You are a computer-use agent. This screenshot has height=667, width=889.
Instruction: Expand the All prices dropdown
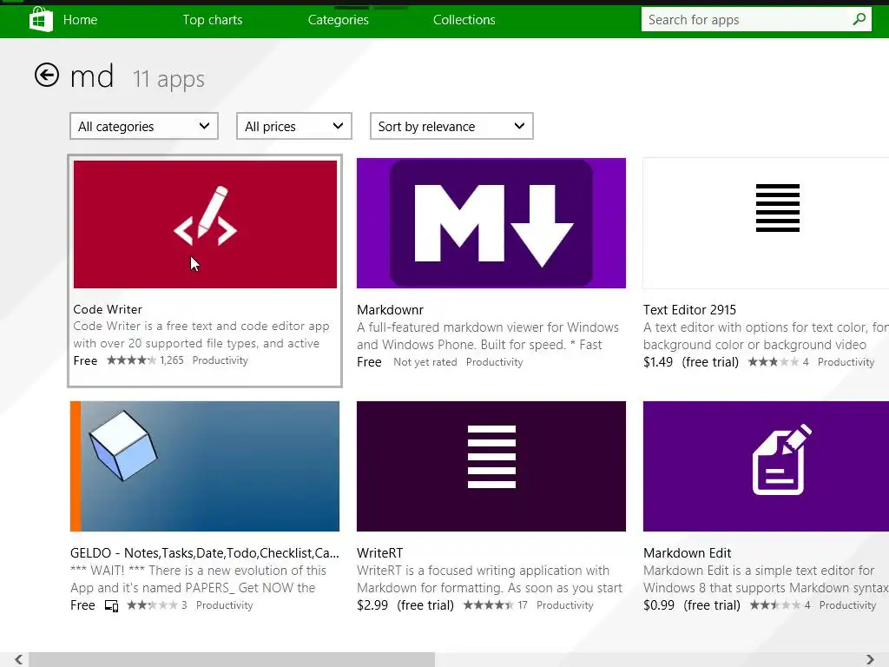tap(293, 126)
